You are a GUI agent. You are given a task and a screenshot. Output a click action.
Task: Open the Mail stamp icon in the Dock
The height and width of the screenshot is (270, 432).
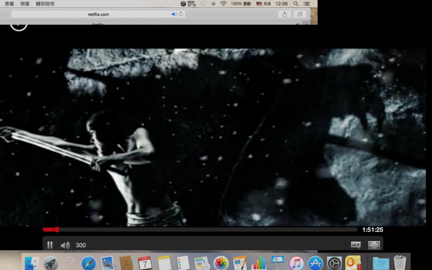(x=107, y=263)
